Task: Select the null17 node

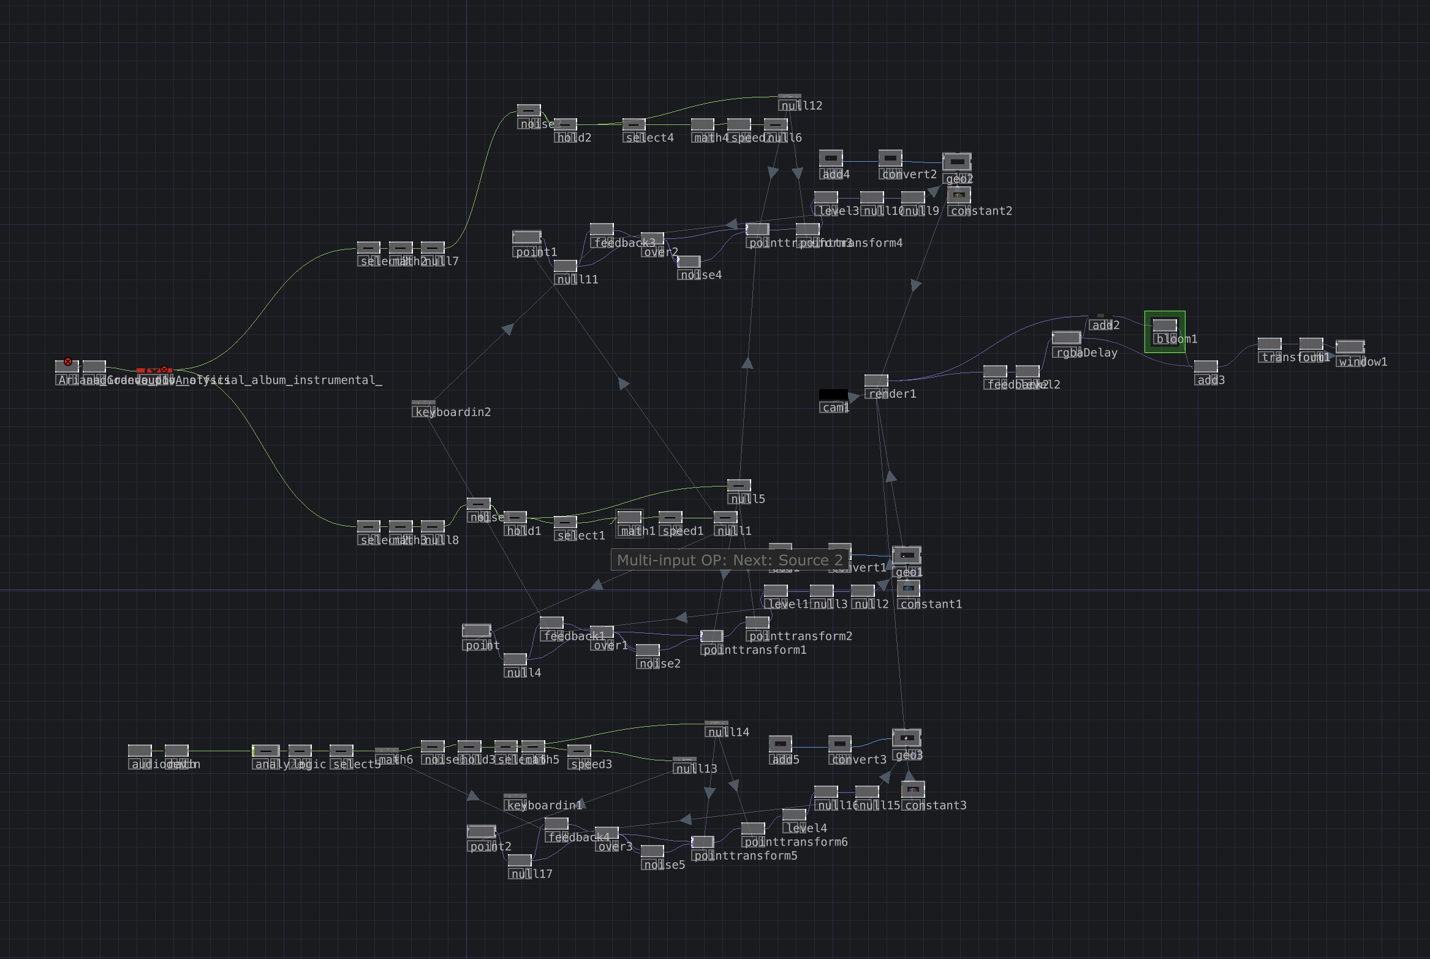Action: [x=520, y=860]
